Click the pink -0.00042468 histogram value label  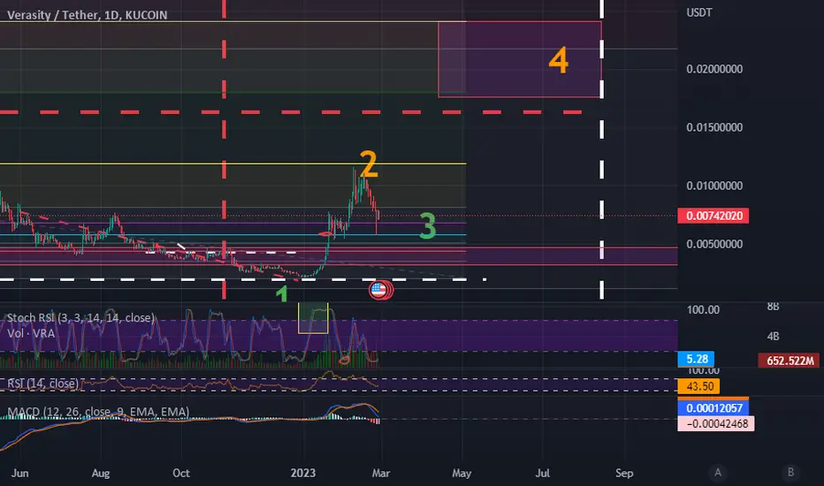point(716,423)
